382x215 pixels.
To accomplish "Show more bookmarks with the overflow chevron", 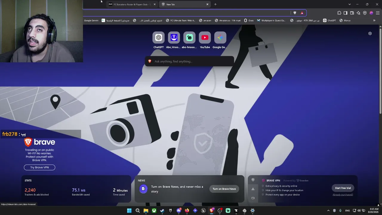I will [374, 21].
